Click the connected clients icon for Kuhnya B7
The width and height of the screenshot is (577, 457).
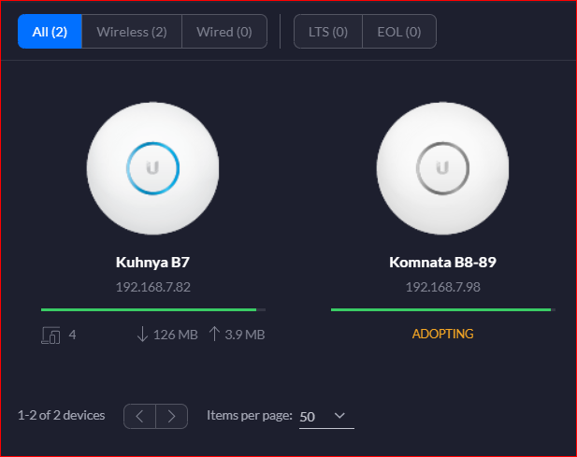pos(50,335)
